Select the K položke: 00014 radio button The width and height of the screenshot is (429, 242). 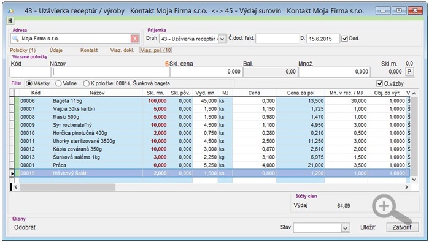pyautogui.click(x=86, y=83)
